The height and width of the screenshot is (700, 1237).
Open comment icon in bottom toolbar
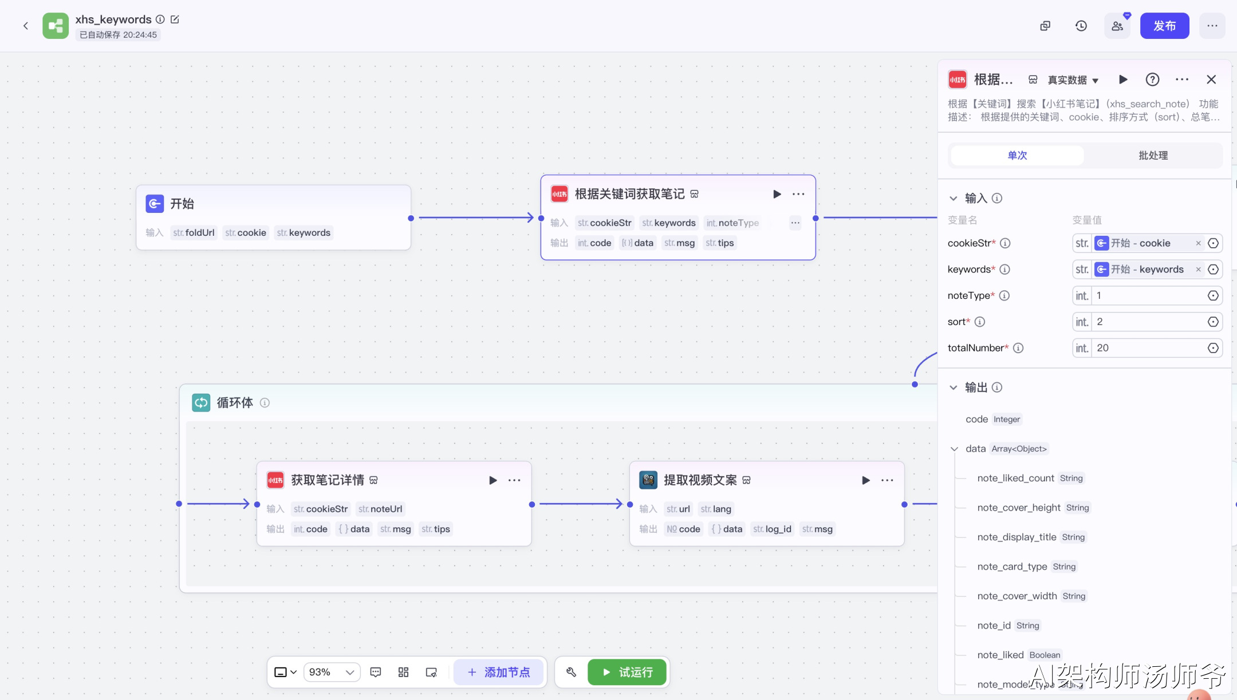point(376,672)
